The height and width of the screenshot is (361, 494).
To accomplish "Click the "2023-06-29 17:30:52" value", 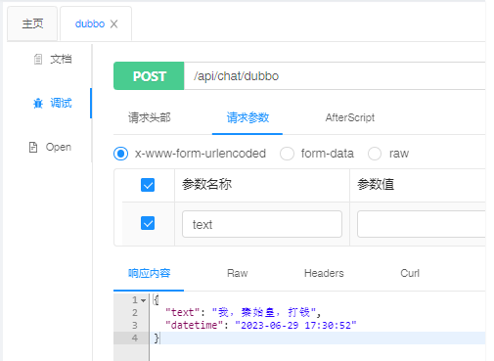I will pyautogui.click(x=295, y=325).
